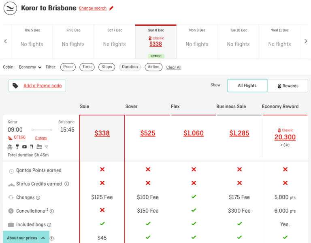311x243 pixels.
Task: Select the Mon 9 Dec date tab
Action: click(x=197, y=42)
